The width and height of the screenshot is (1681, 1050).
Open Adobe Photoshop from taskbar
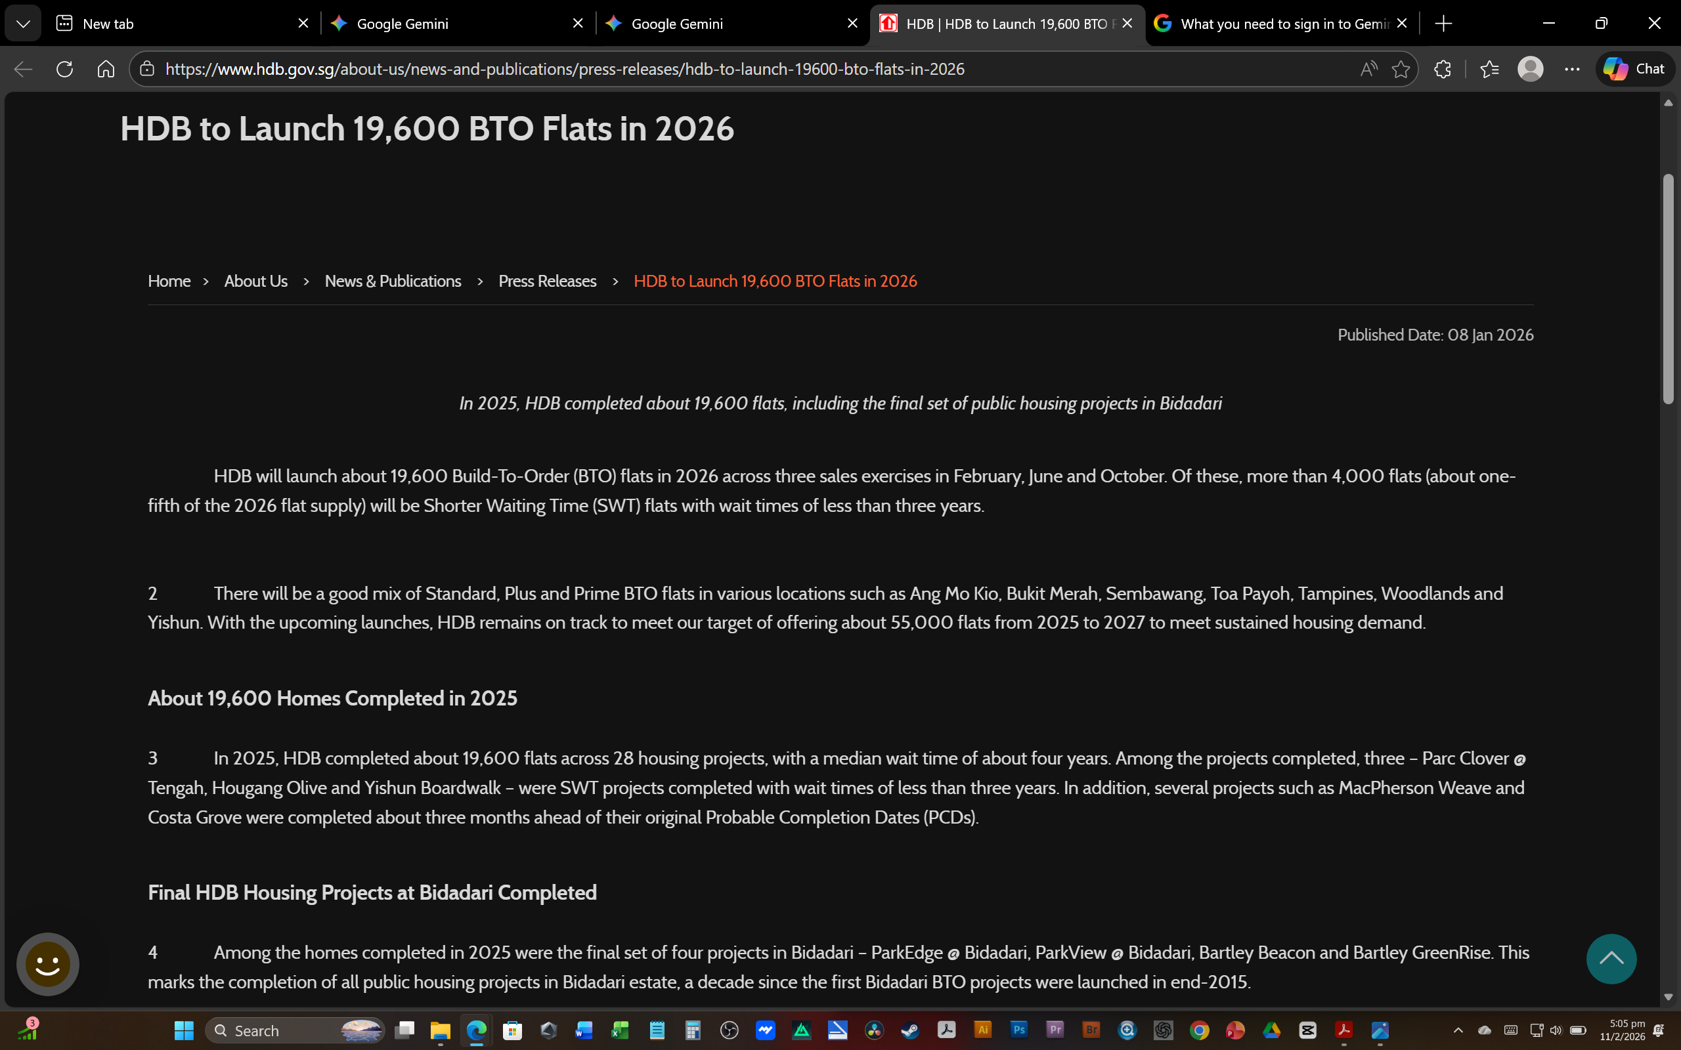1019,1030
